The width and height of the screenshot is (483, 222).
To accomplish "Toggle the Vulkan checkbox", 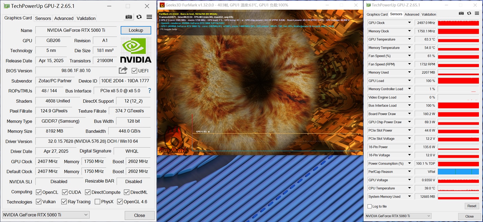I will 39,202.
